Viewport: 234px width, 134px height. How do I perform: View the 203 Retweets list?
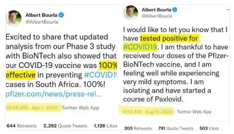click(138, 128)
